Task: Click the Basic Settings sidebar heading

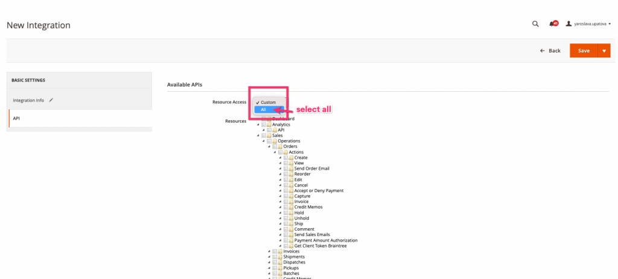Action: pyautogui.click(x=28, y=80)
